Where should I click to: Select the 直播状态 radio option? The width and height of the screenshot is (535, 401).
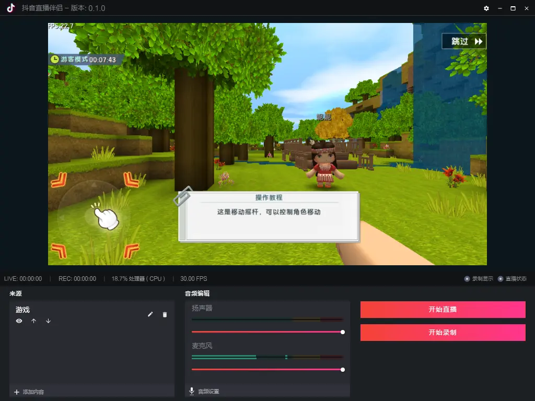(501, 279)
